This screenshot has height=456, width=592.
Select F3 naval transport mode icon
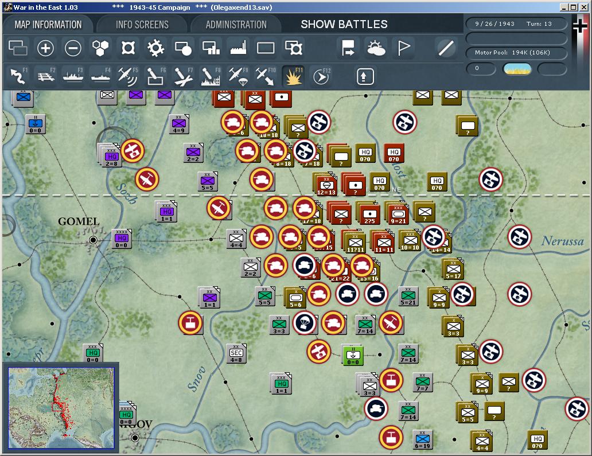click(73, 76)
